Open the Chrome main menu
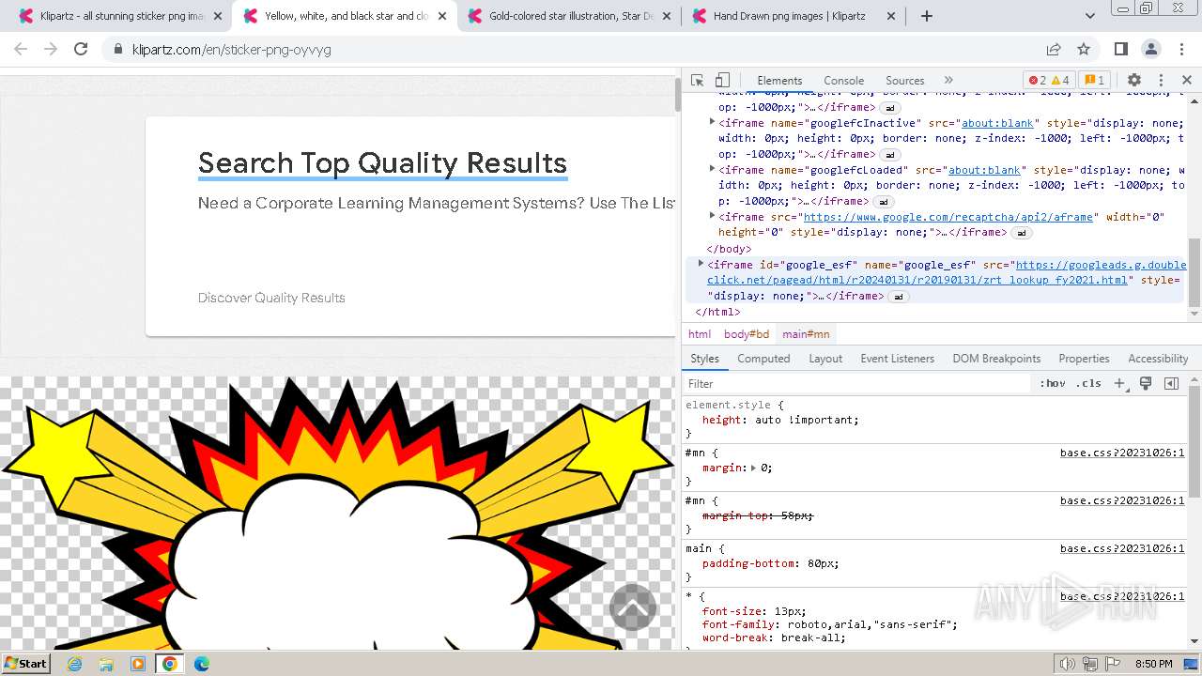 [x=1180, y=49]
